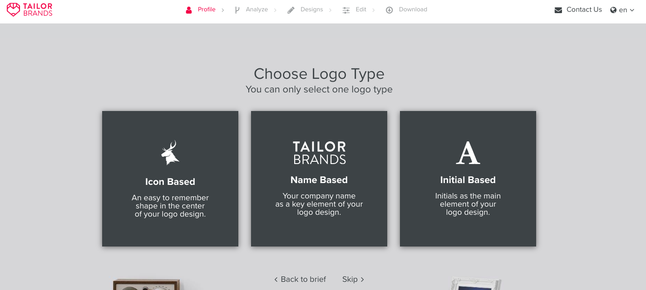Click the Contact Us envelope icon
The width and height of the screenshot is (646, 290).
(x=558, y=10)
